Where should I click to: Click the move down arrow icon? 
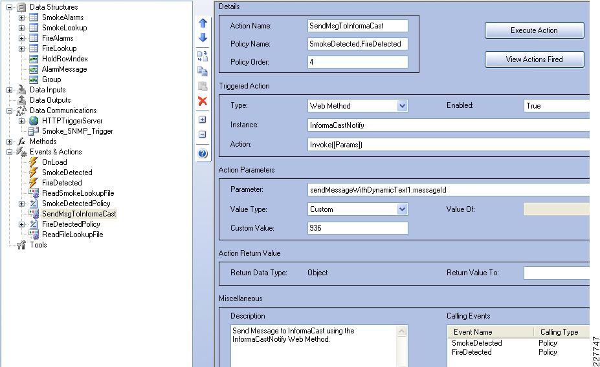pos(203,37)
